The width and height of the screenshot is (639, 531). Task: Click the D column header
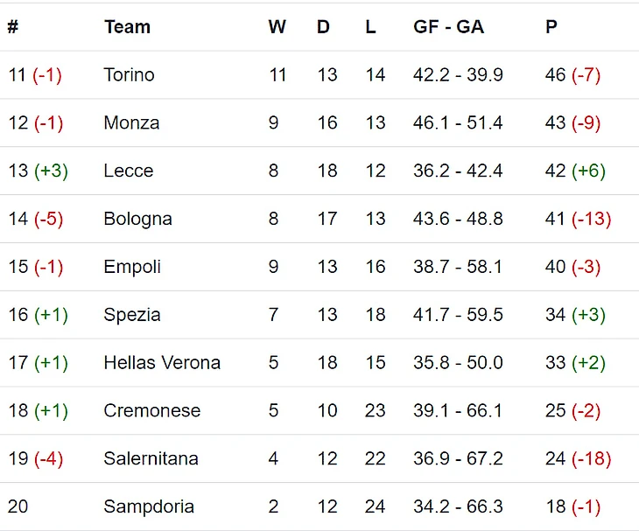pyautogui.click(x=323, y=27)
